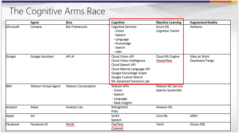Select the 'Cortana' cell

pos(36,27)
